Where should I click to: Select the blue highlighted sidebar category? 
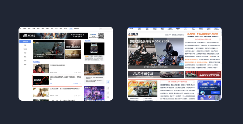click(x=25, y=42)
